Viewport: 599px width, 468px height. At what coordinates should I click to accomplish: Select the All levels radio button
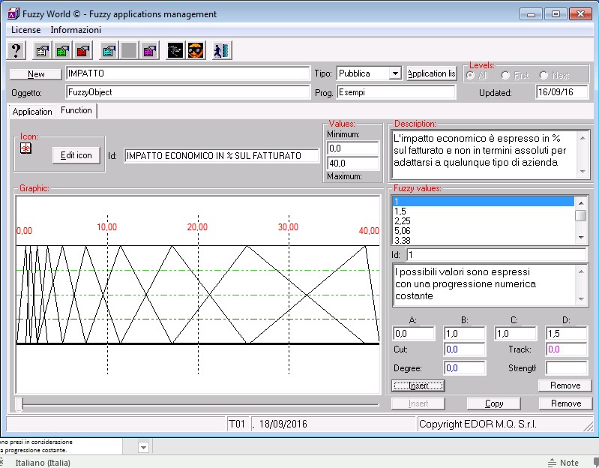pyautogui.click(x=470, y=75)
